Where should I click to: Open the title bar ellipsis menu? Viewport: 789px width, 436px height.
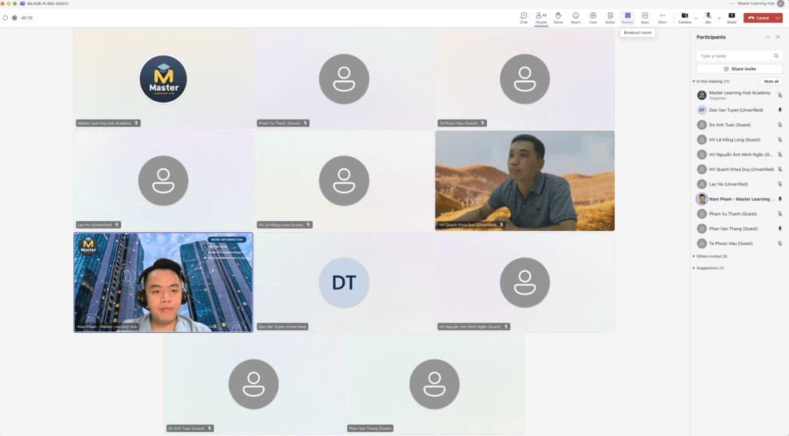[x=732, y=4]
